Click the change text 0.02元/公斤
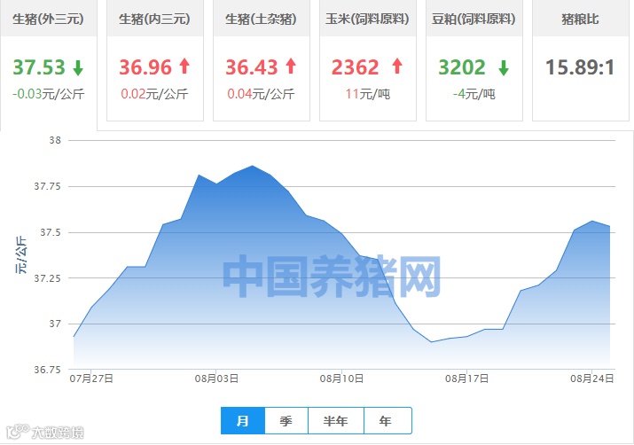 tap(154, 94)
